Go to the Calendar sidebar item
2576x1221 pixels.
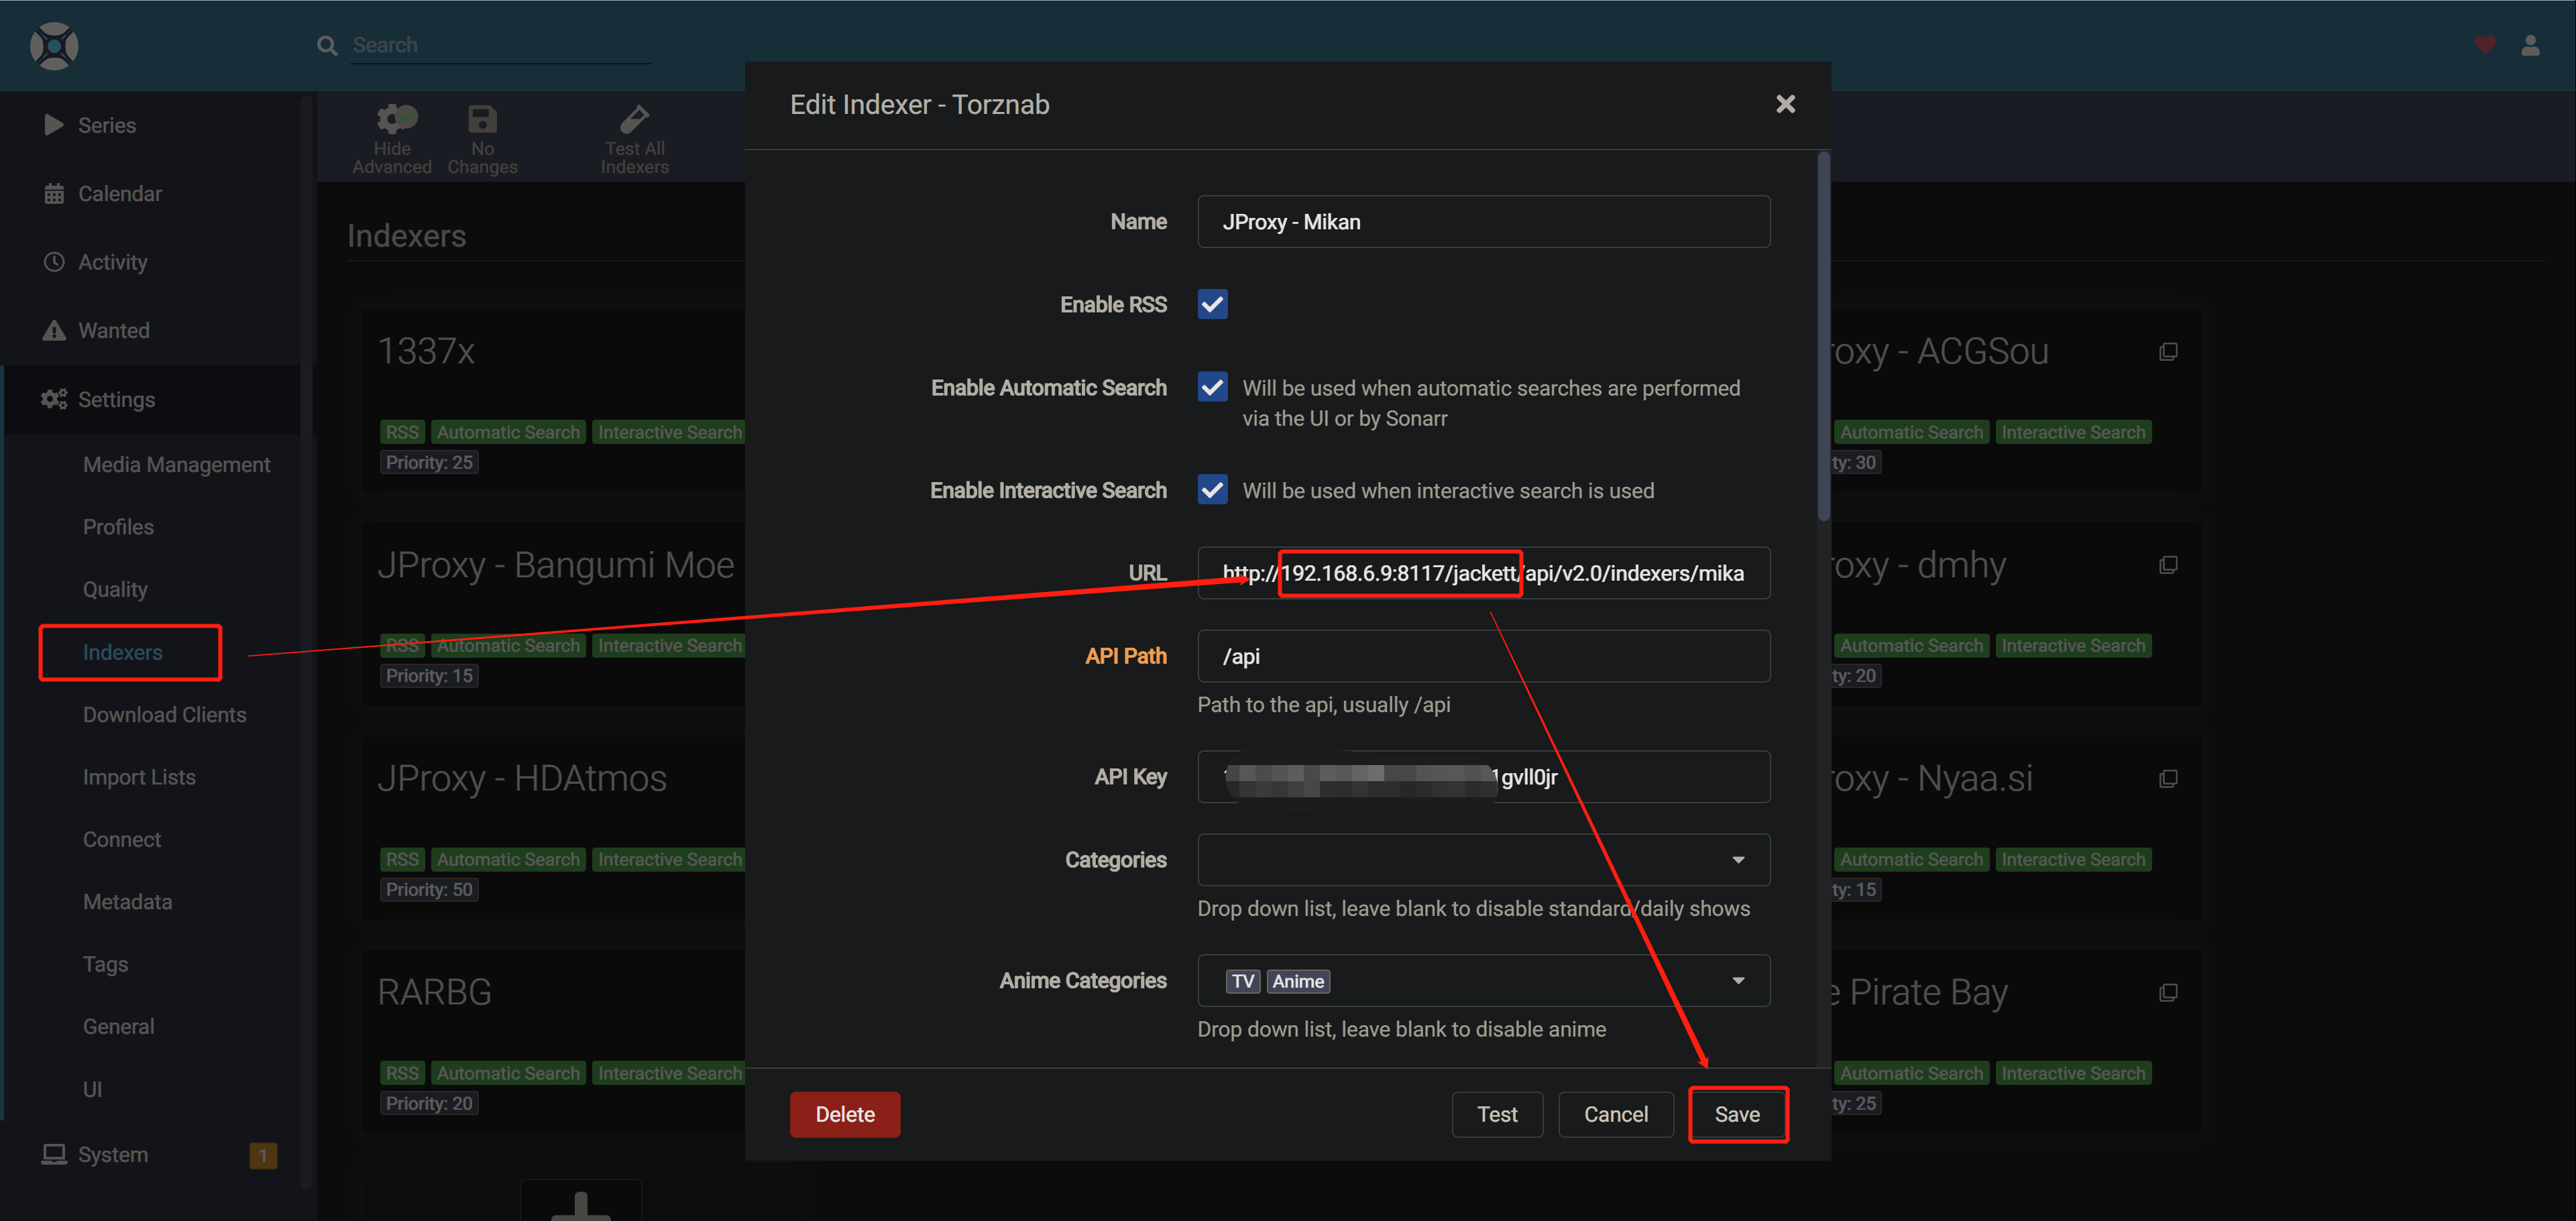click(119, 194)
